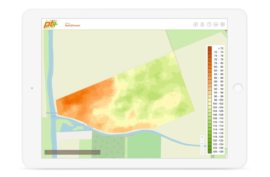Zoom in on the map
The width and height of the screenshot is (270, 177).
[x=202, y=137]
